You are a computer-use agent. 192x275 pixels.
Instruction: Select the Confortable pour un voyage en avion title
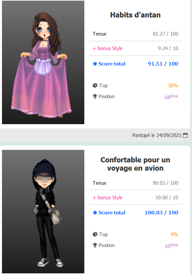(135, 164)
